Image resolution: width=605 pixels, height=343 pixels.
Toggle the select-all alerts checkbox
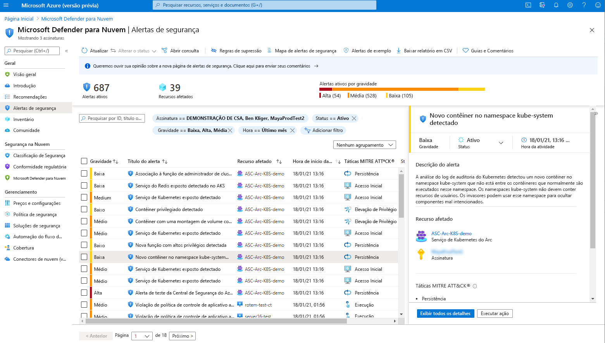coord(84,161)
